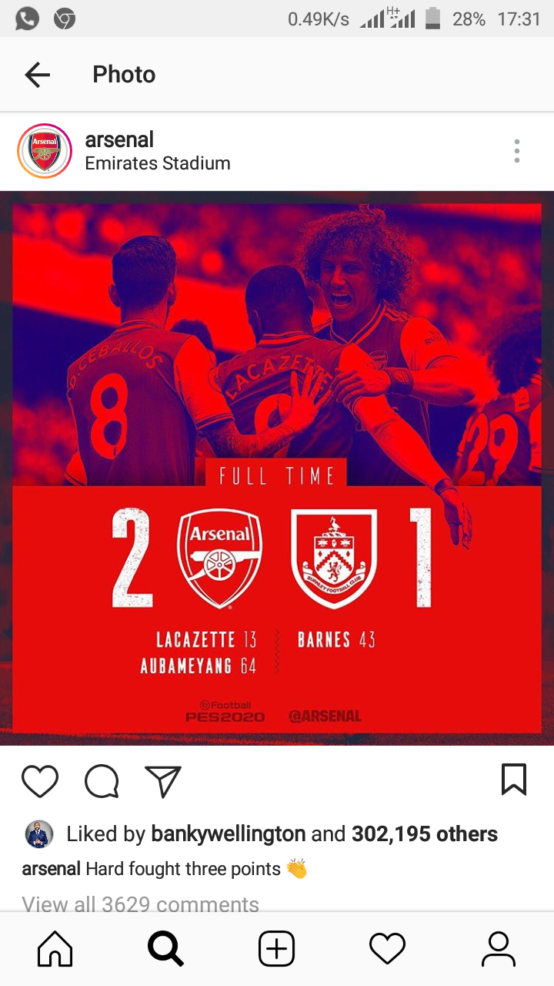This screenshot has width=554, height=986.
Task: Open Emirates Stadium location link
Action: coord(158,163)
